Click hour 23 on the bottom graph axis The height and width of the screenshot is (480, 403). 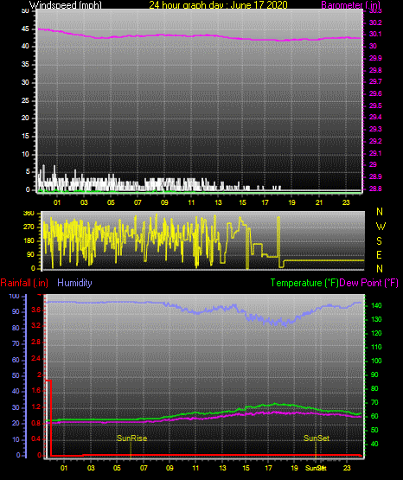coord(347,468)
